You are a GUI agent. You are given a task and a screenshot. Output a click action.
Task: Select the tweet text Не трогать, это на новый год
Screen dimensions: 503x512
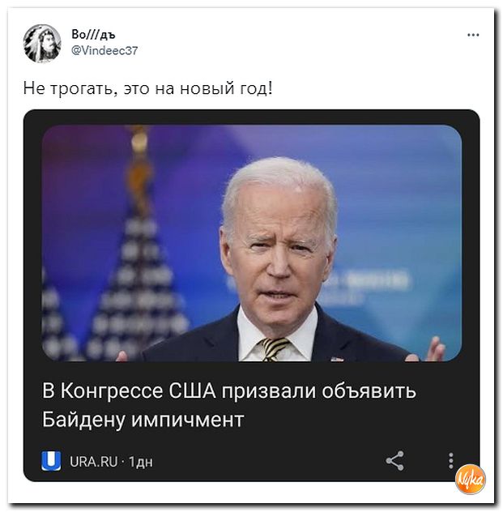click(147, 88)
